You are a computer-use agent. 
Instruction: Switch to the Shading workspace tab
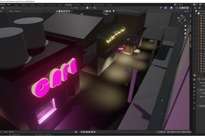pos(60,5)
